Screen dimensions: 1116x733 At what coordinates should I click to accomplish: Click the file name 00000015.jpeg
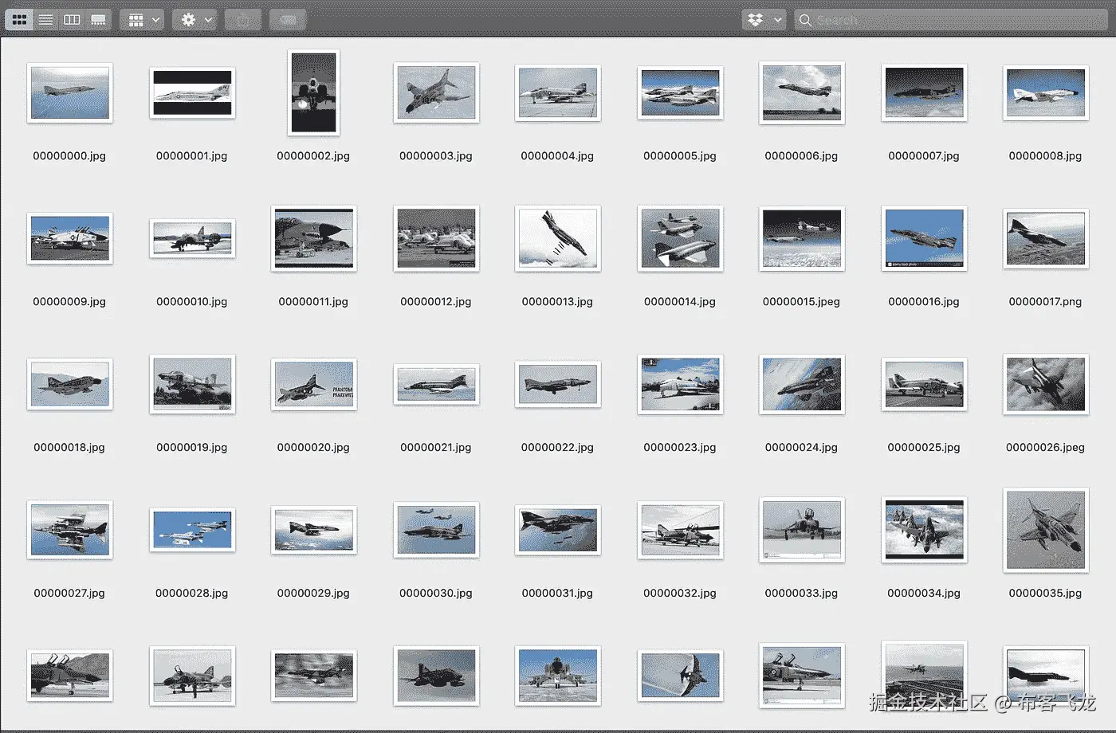[801, 302]
